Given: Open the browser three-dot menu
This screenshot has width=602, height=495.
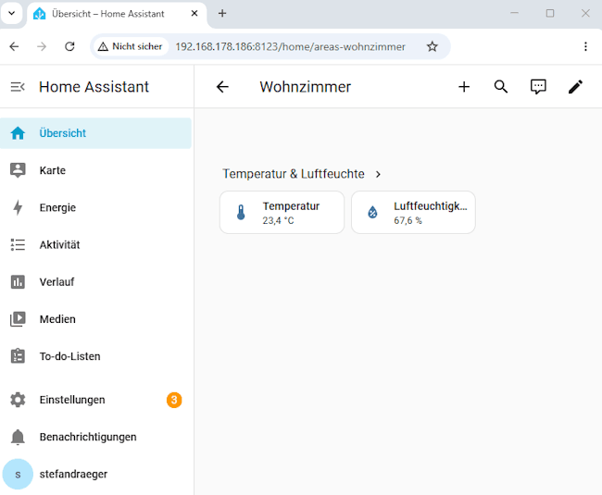Looking at the screenshot, I should pos(585,46).
